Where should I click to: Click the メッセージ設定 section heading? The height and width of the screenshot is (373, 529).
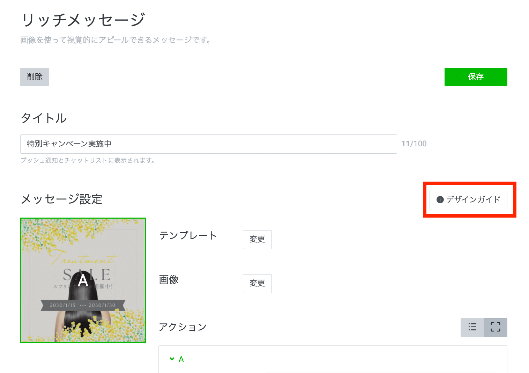(61, 199)
